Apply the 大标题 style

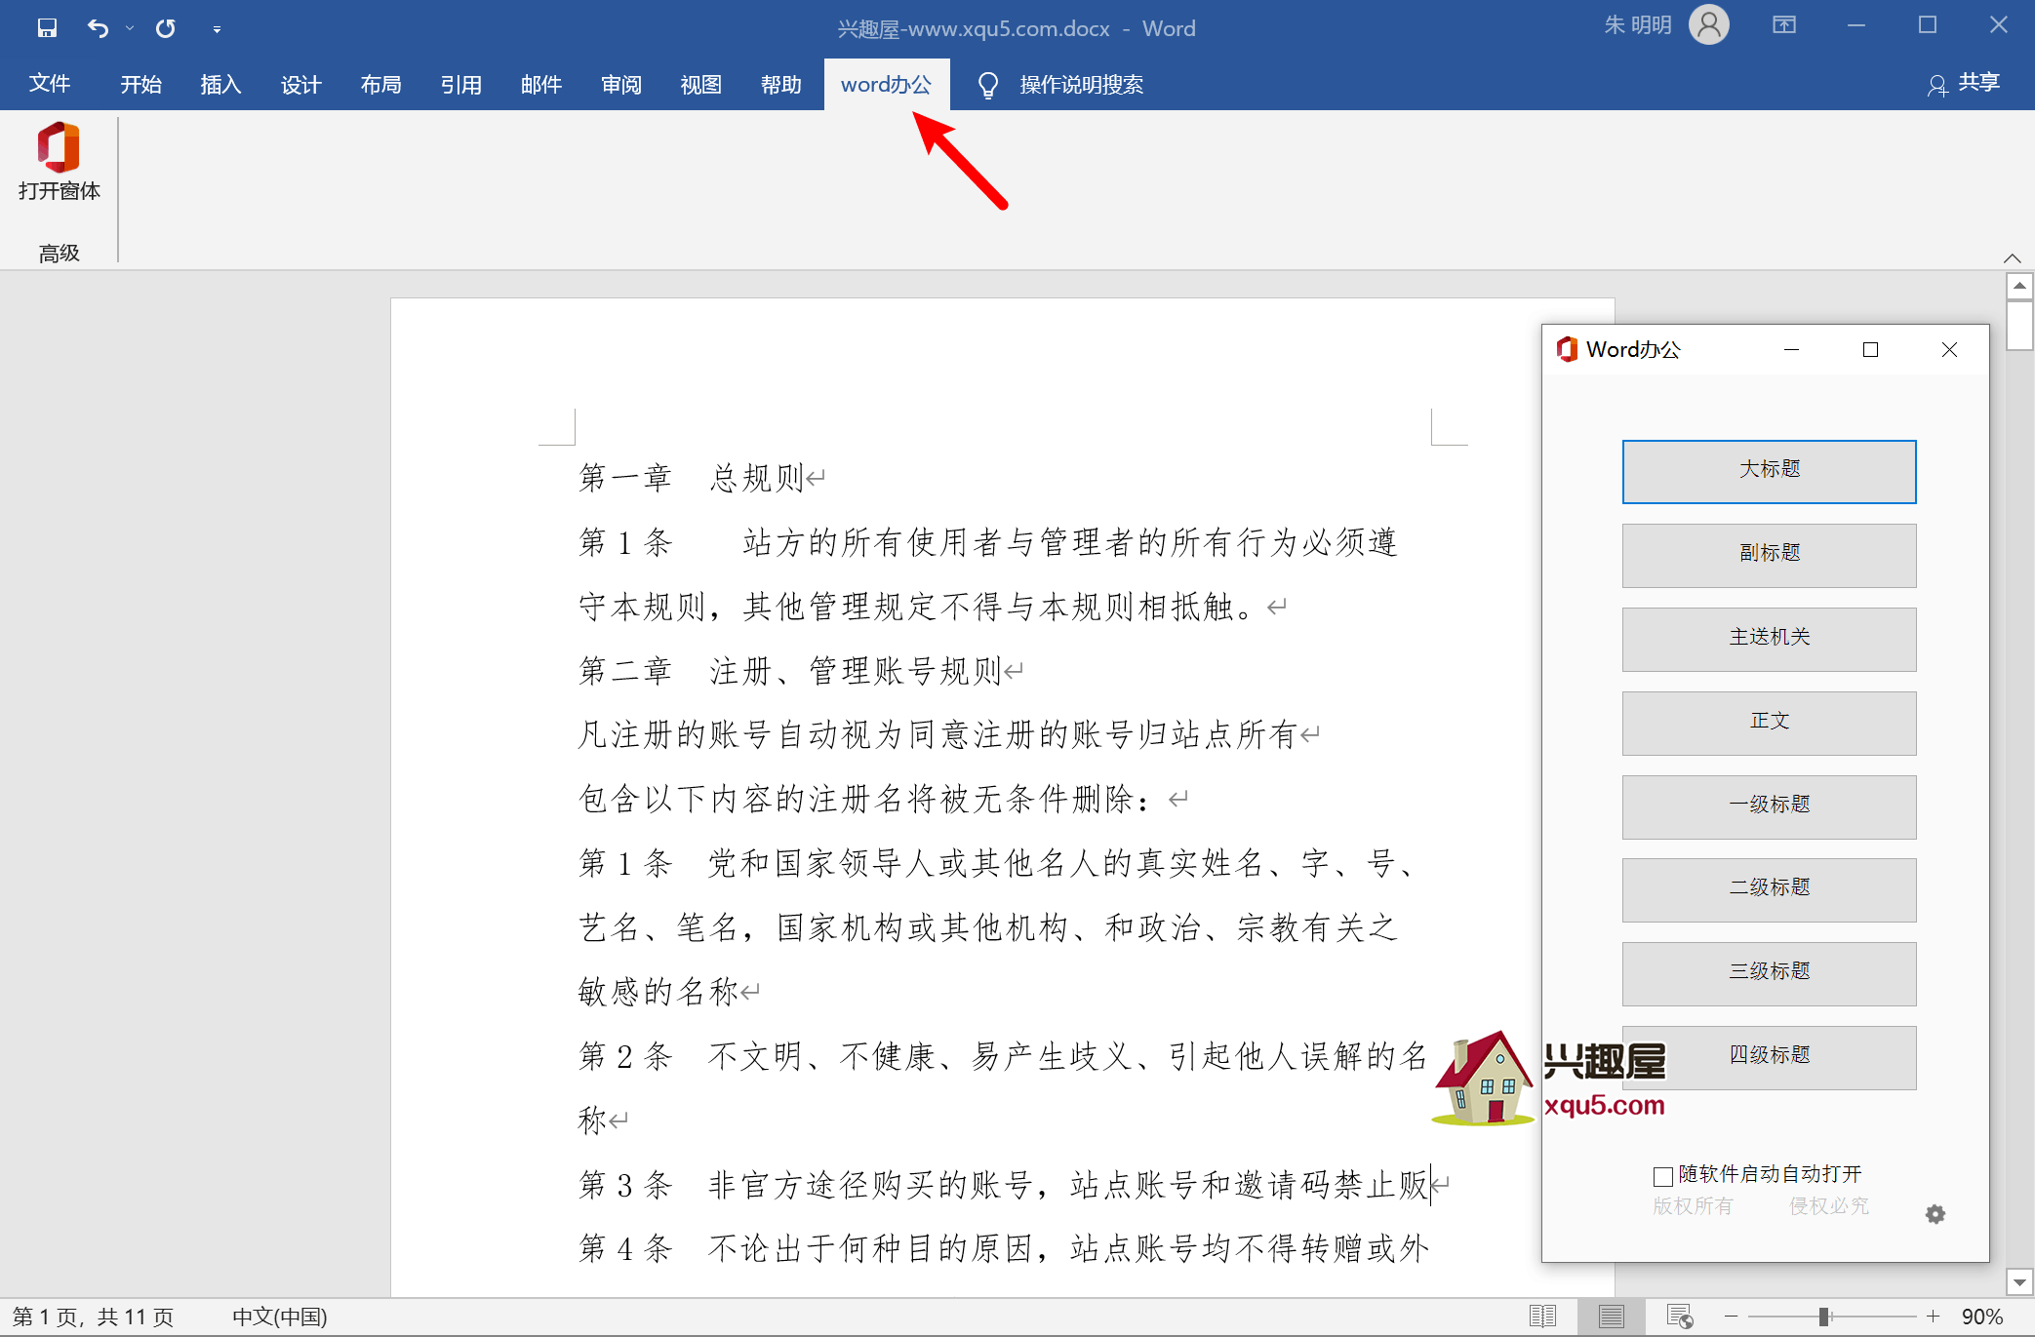click(1769, 472)
